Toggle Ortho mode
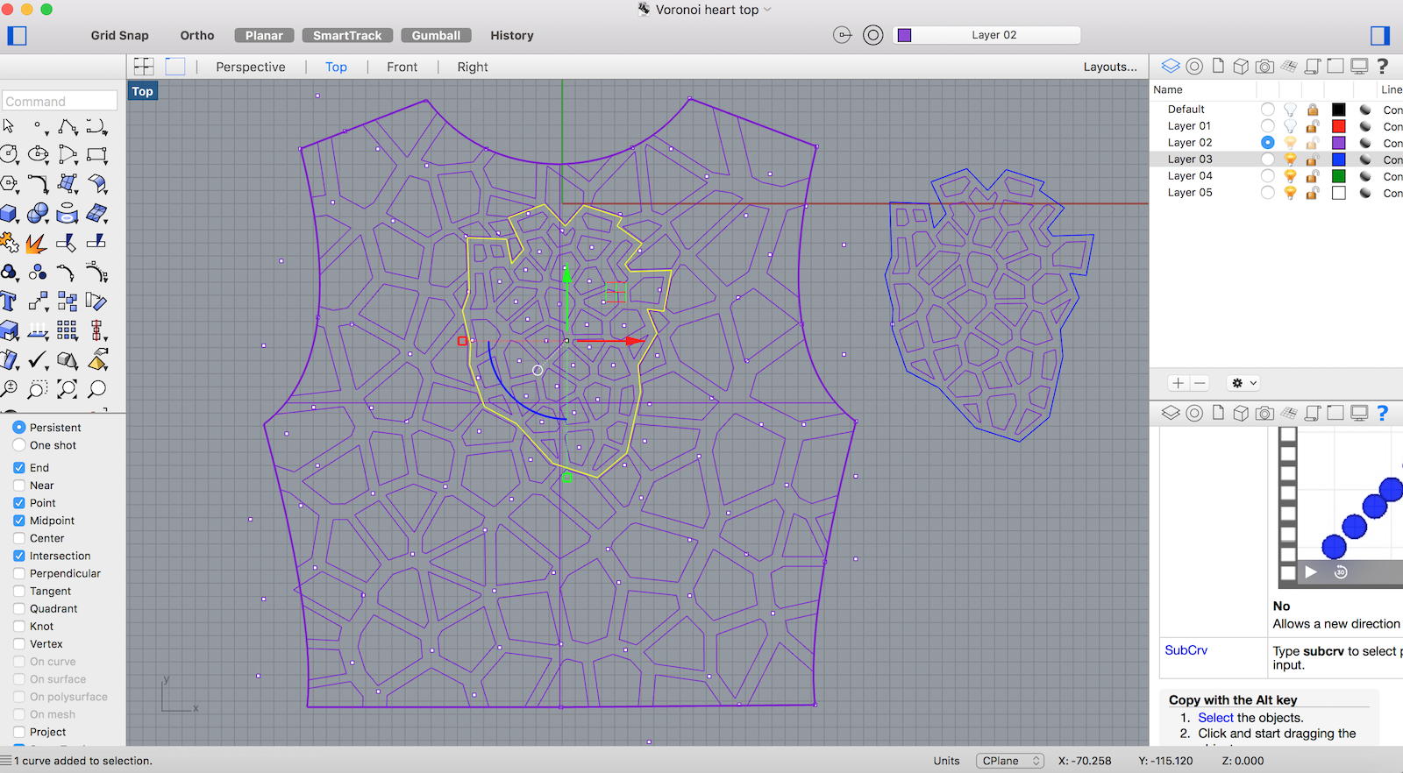 197,35
